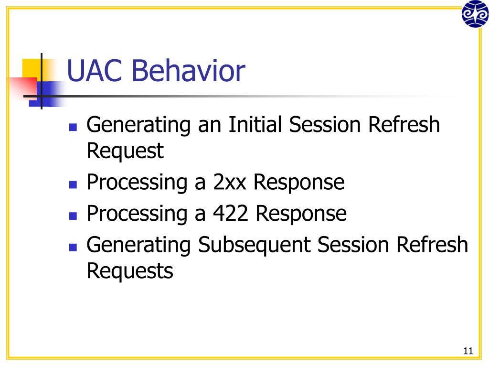489x367 pixels.
Task: Click the blue circular logo icon
Action: [x=475, y=13]
